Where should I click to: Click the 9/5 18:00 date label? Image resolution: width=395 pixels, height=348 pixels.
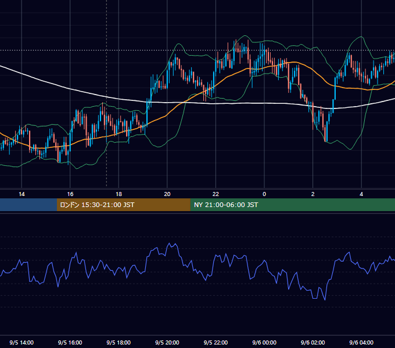[x=119, y=342]
